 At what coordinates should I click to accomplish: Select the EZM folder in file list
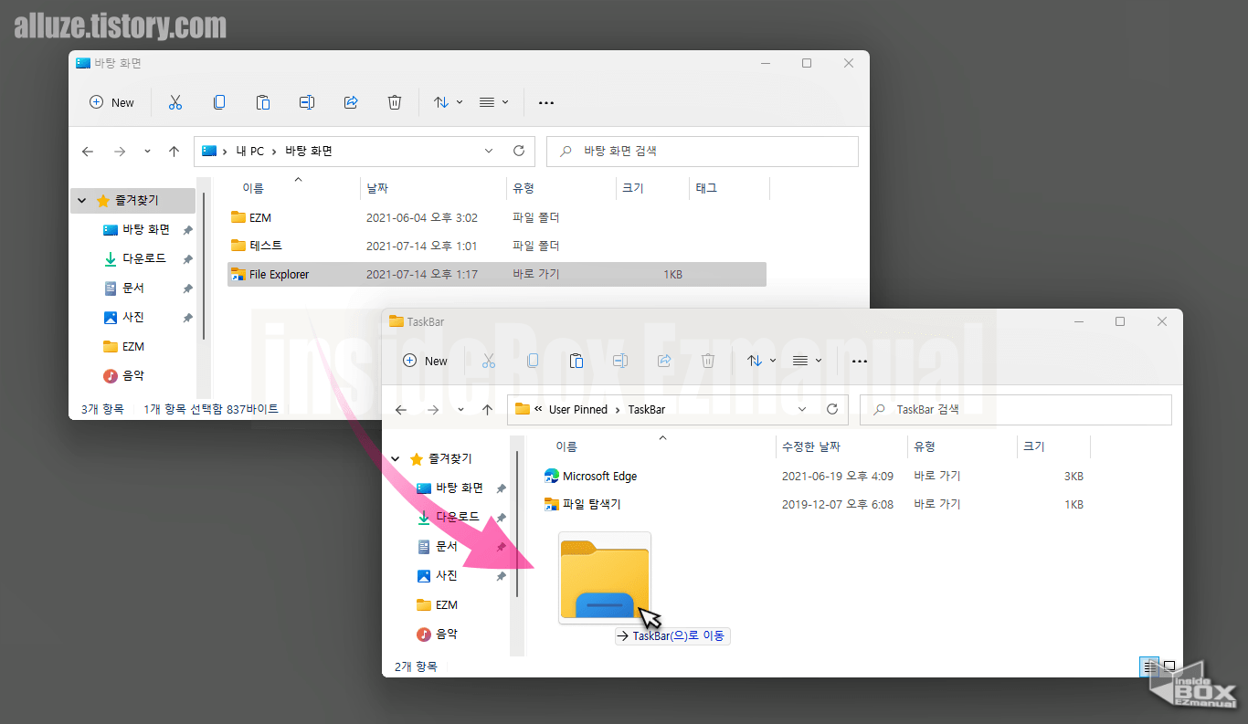[496, 218]
